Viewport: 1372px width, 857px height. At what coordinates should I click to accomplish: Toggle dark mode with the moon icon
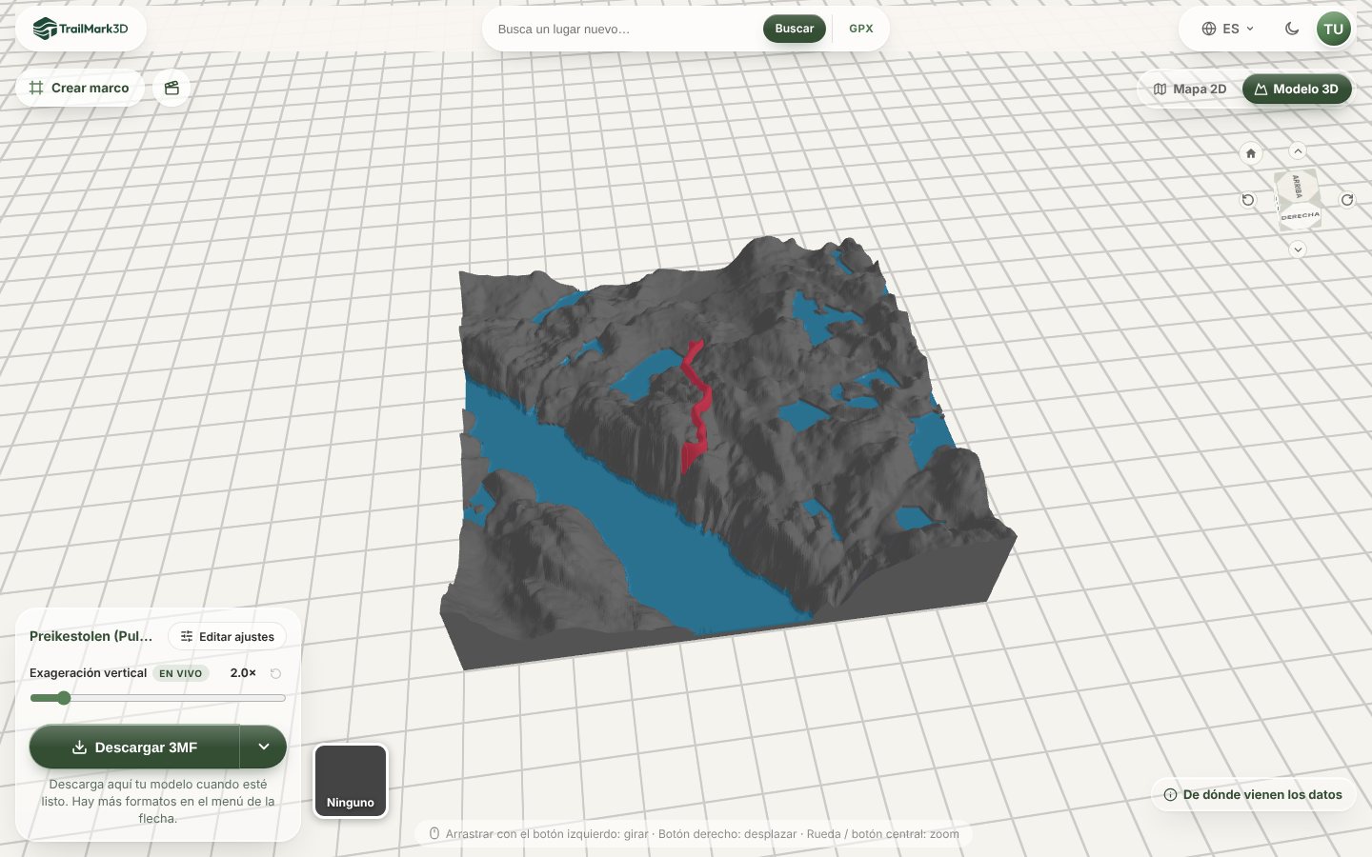[x=1292, y=29]
